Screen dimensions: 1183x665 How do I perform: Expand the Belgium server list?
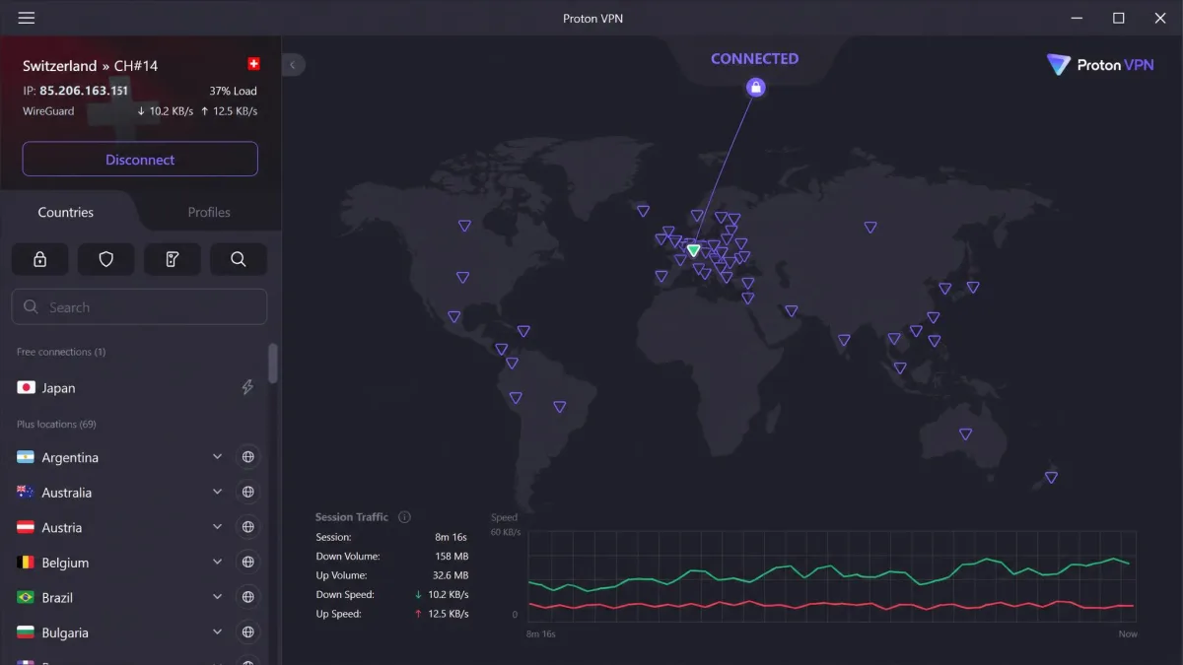point(217,562)
